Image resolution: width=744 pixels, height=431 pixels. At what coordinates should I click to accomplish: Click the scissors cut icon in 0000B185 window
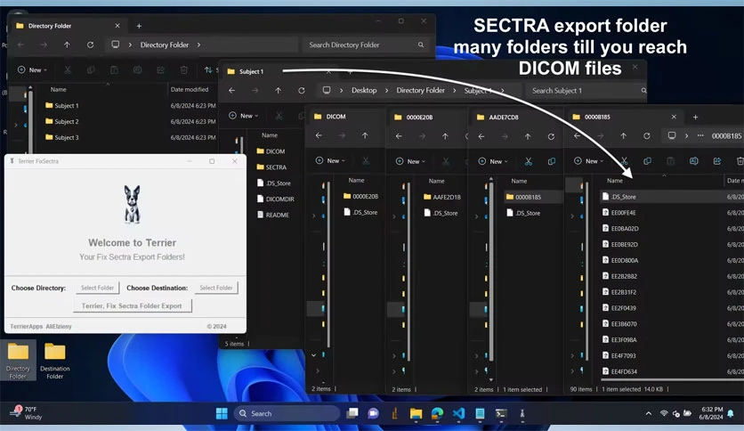(x=625, y=161)
